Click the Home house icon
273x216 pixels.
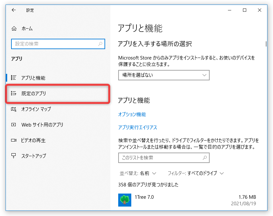14,28
